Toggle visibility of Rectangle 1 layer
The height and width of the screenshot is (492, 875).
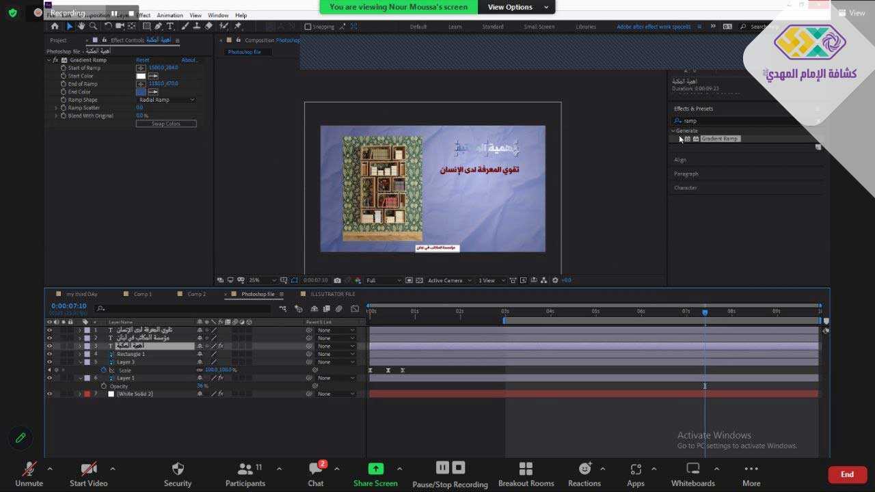point(49,354)
